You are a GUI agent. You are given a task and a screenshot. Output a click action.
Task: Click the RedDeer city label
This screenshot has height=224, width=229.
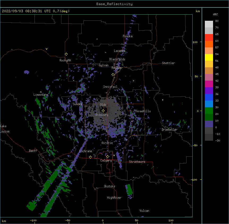tap(117, 68)
